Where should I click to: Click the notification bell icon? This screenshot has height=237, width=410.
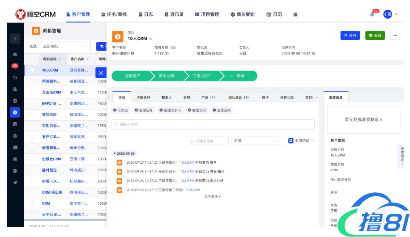tap(372, 14)
